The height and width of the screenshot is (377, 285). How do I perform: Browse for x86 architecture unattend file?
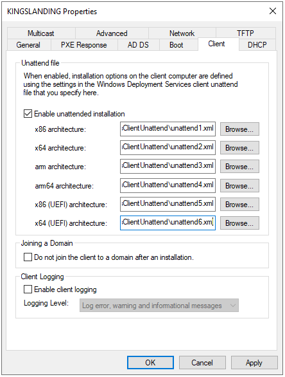coord(239,129)
